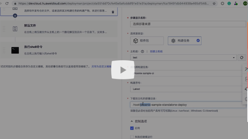The height and width of the screenshot is (139, 248).
Task: Delete the deployment source step via trash icon
Action: [113, 12]
